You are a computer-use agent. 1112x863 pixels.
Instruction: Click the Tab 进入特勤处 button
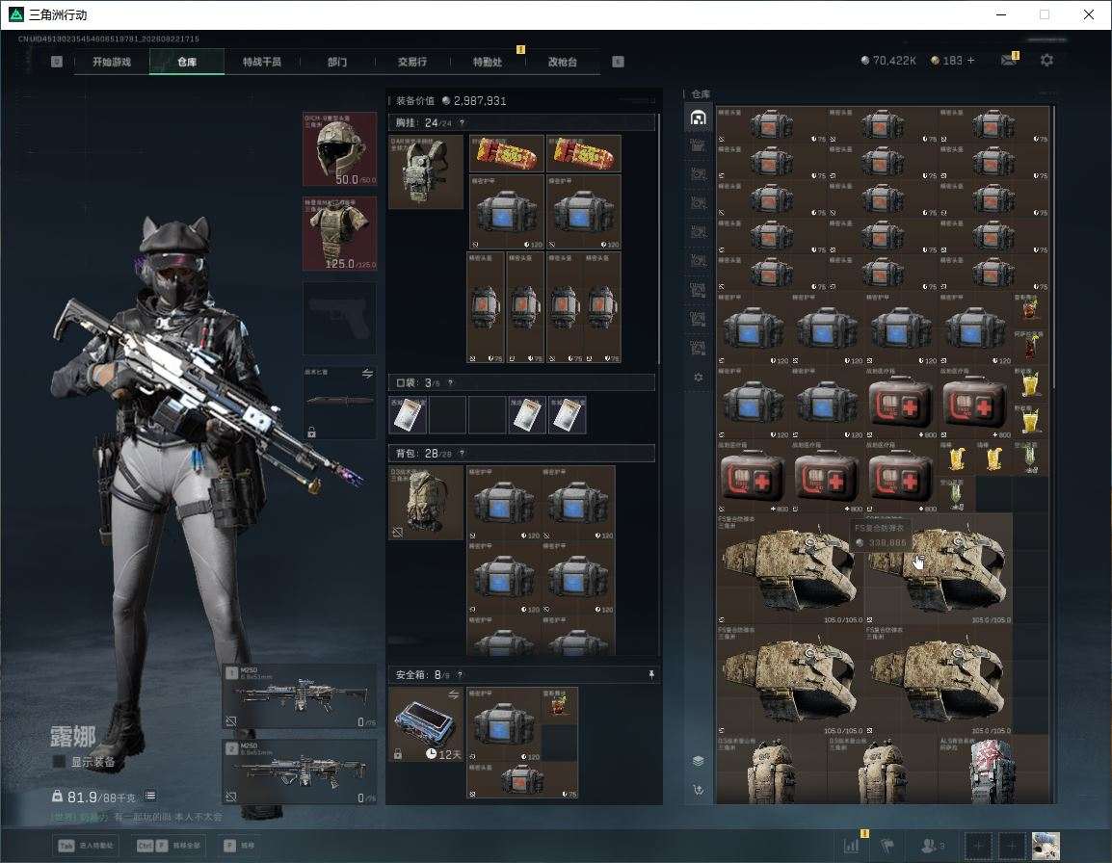pyautogui.click(x=86, y=846)
